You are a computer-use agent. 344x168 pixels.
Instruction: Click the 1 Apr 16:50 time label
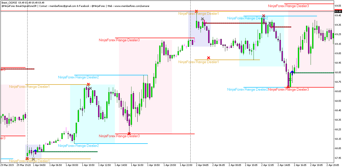point(137,165)
